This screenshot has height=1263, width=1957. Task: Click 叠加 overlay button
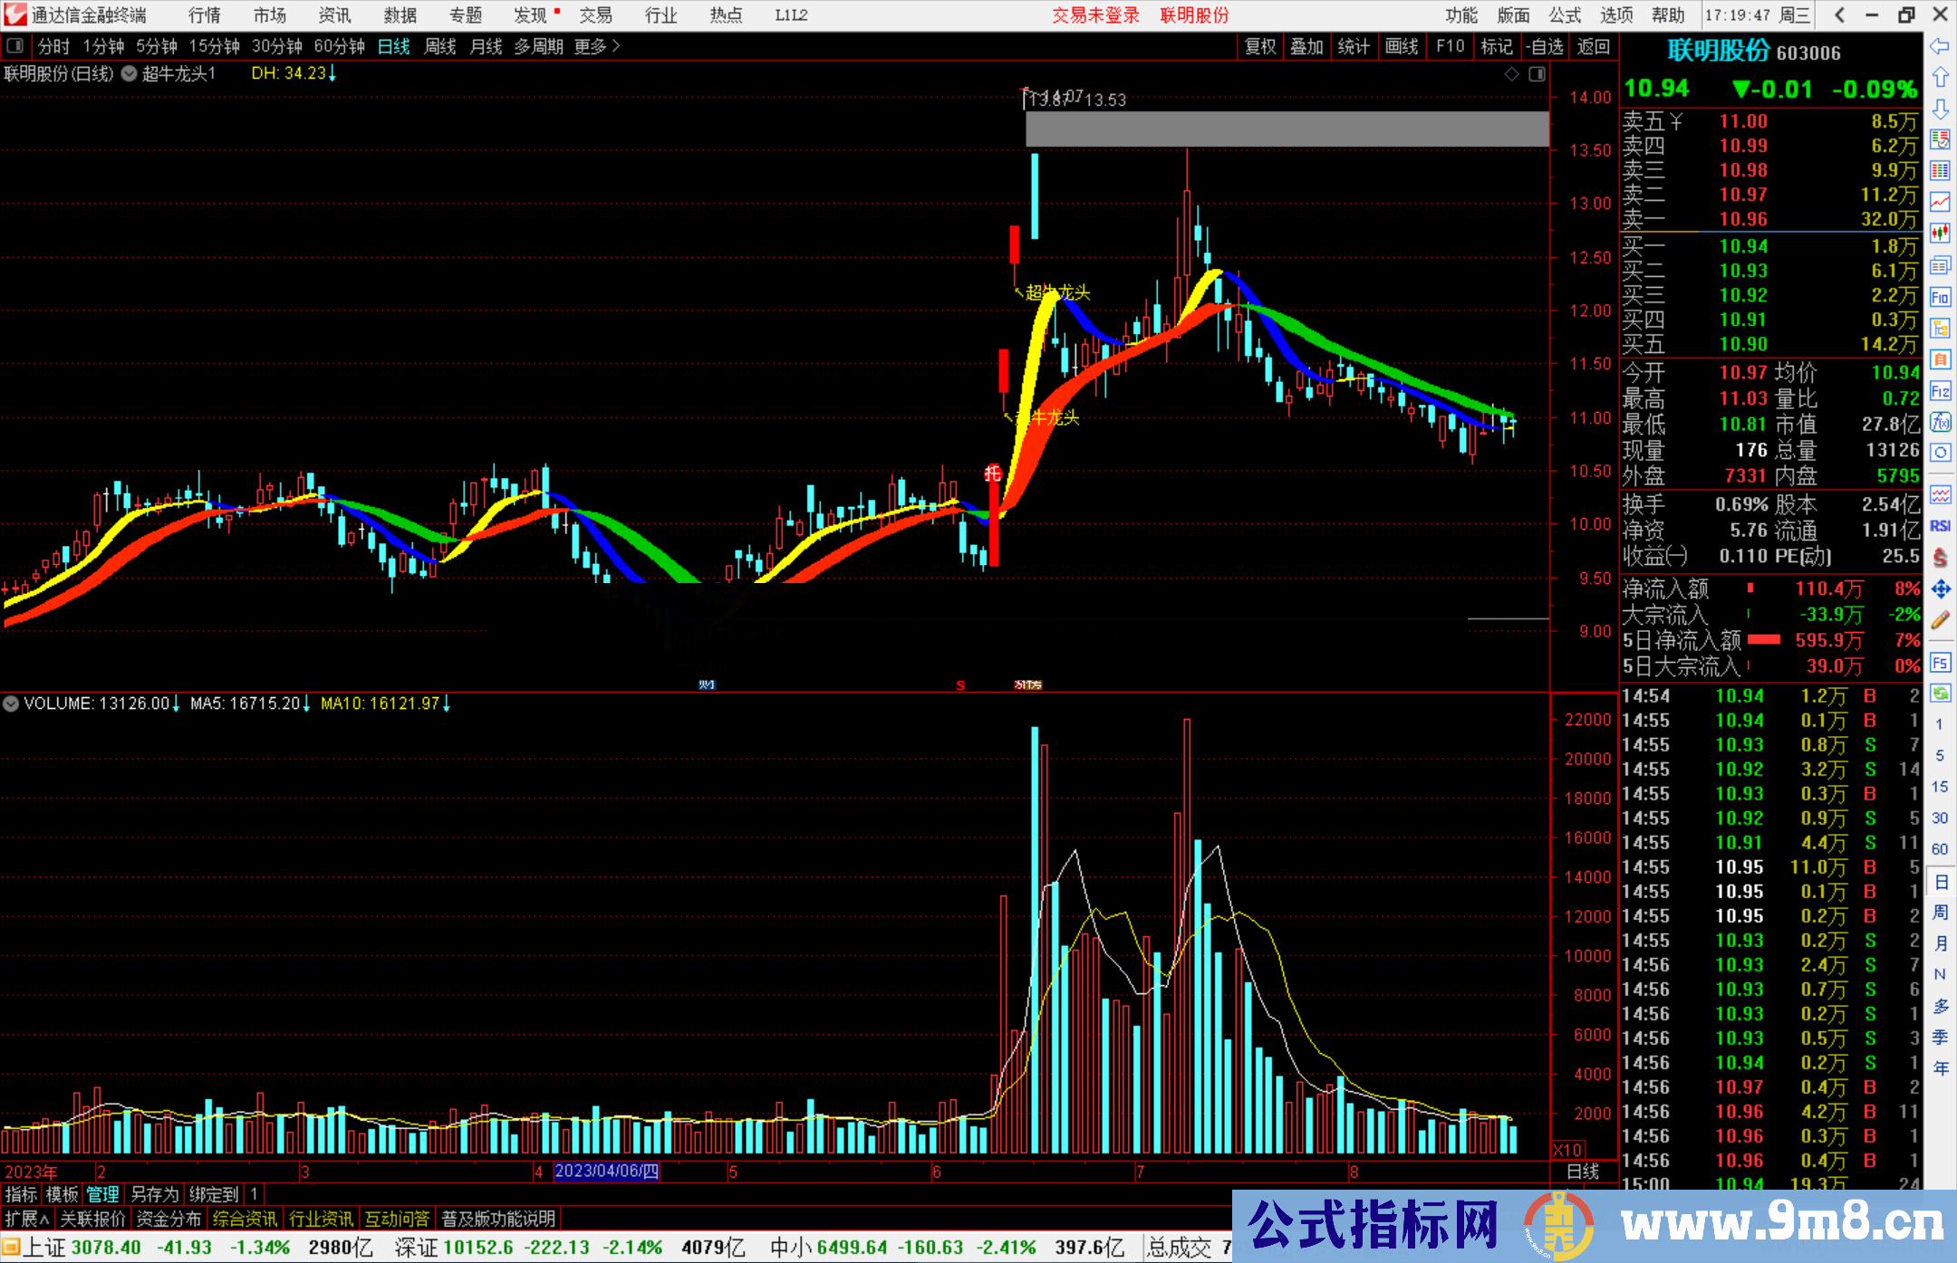(1306, 46)
